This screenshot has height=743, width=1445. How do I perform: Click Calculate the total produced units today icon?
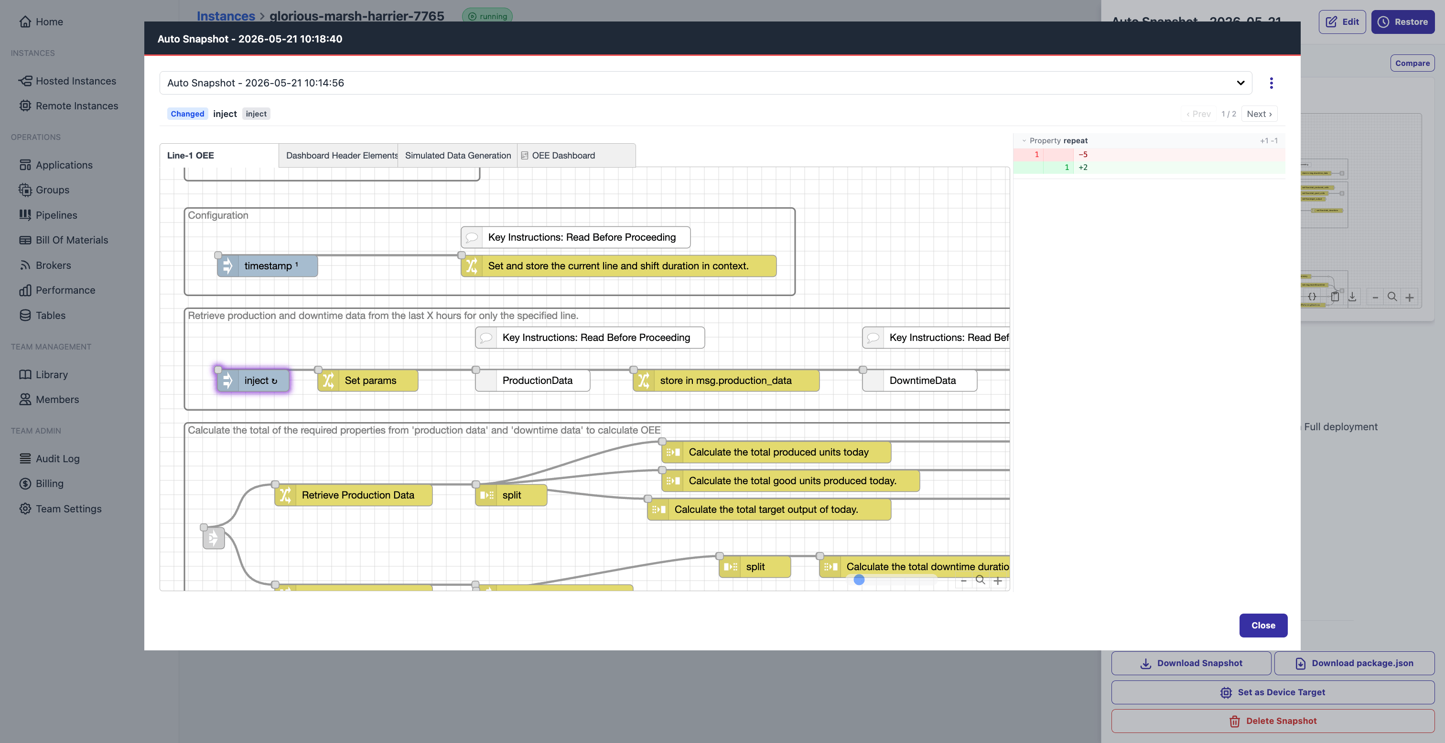(x=673, y=452)
